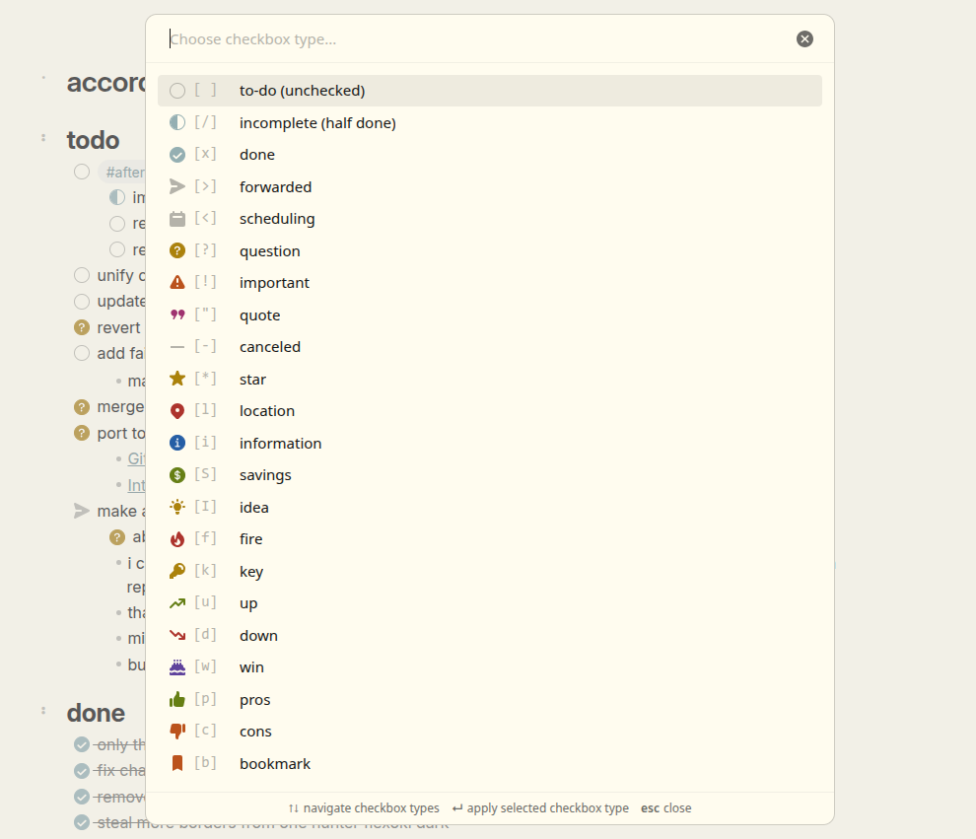Image resolution: width=976 pixels, height=839 pixels.
Task: Choose the scheduling checkbox type
Action: coord(489,219)
